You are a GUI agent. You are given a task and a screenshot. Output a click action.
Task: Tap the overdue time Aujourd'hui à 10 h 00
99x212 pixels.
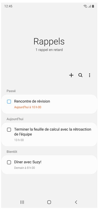28,107
